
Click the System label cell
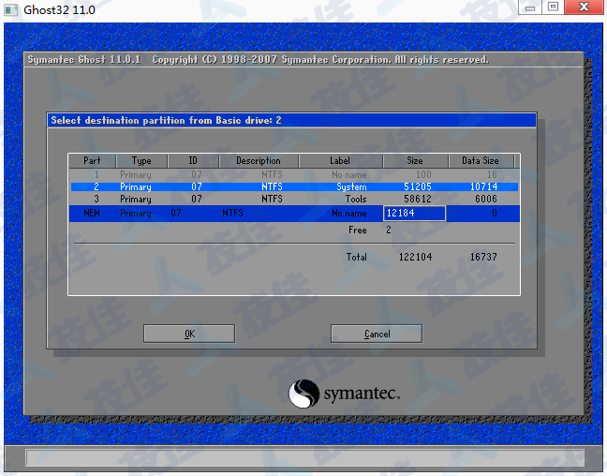click(351, 187)
